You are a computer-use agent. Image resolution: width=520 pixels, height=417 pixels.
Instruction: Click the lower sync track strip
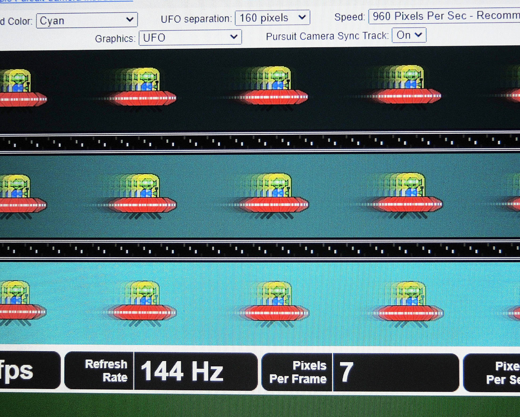click(x=260, y=250)
